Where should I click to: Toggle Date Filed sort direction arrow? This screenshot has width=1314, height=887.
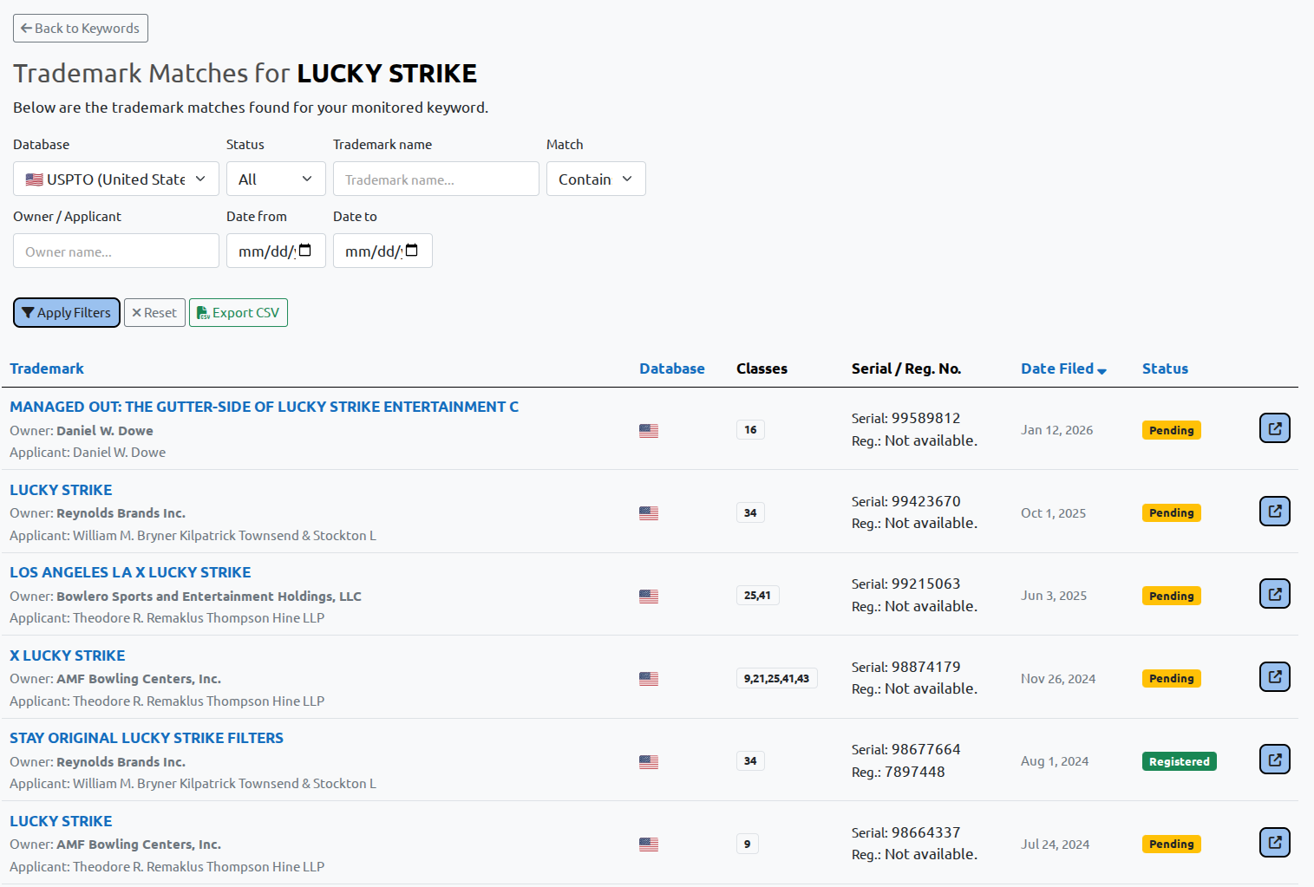click(x=1102, y=370)
